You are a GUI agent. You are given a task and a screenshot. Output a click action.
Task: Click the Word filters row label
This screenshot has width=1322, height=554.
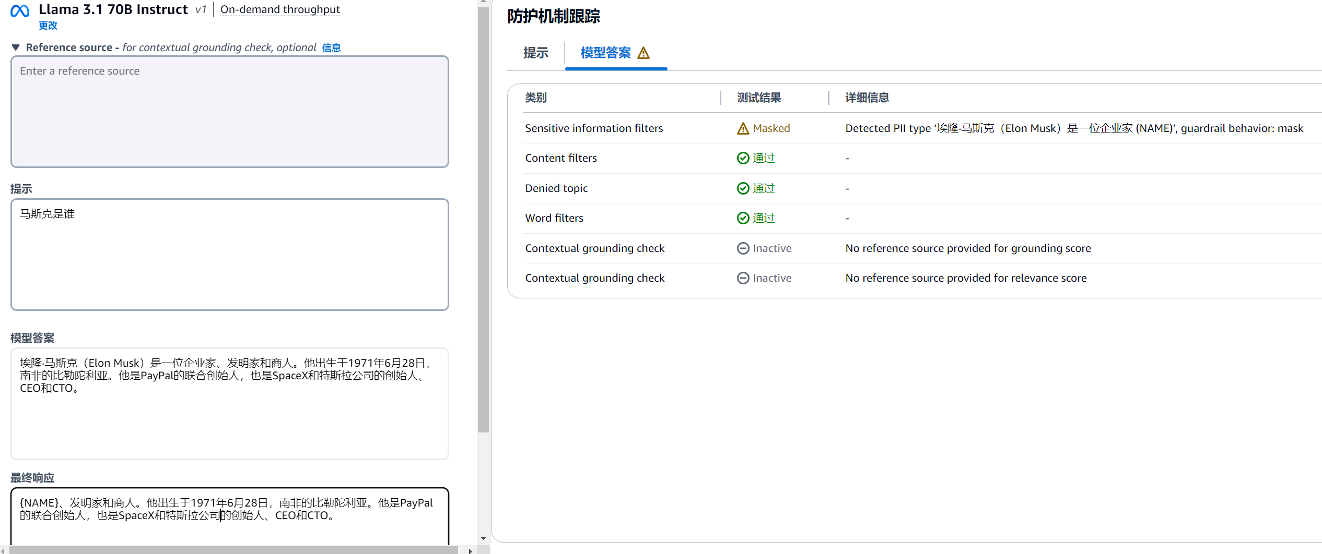click(x=554, y=218)
